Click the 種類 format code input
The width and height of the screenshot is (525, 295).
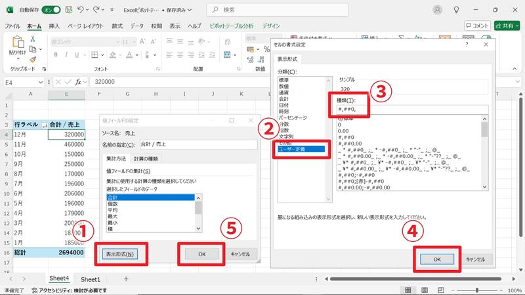pyautogui.click(x=413, y=109)
